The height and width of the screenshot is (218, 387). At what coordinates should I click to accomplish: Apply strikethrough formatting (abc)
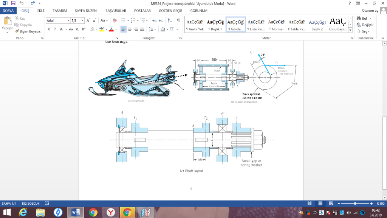pyautogui.click(x=71, y=30)
